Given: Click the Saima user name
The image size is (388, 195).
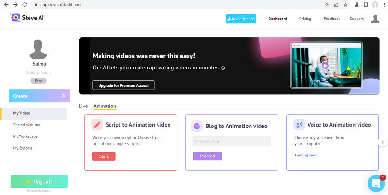Looking at the screenshot, I should click(x=39, y=64).
